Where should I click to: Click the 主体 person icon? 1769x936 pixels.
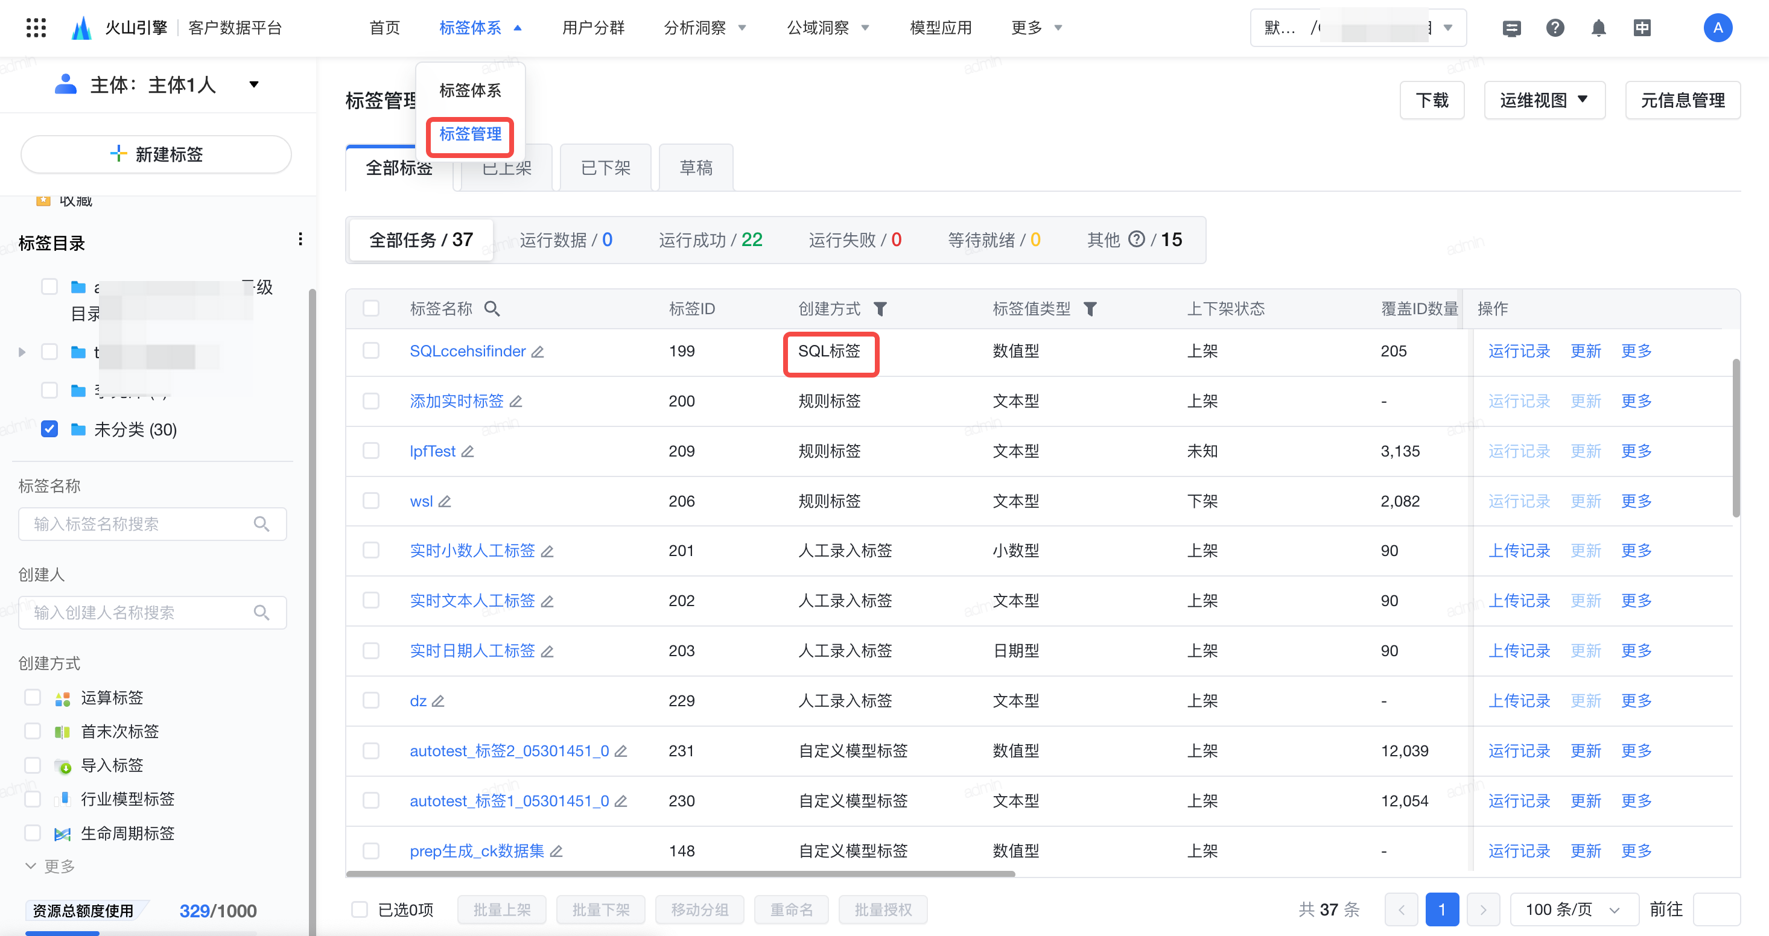click(65, 84)
